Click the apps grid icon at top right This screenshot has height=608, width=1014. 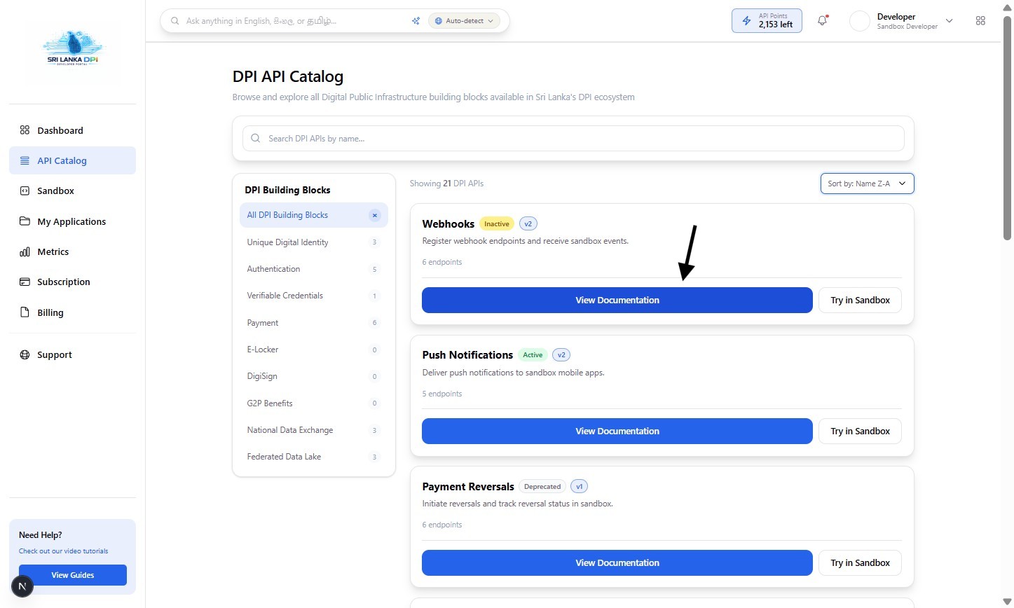(x=980, y=21)
